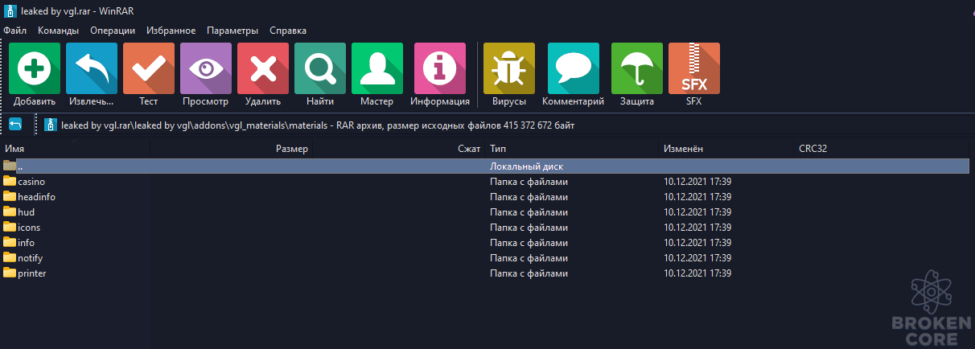
Task: Click the Добавить (Add) toolbar icon
Action: [x=35, y=69]
